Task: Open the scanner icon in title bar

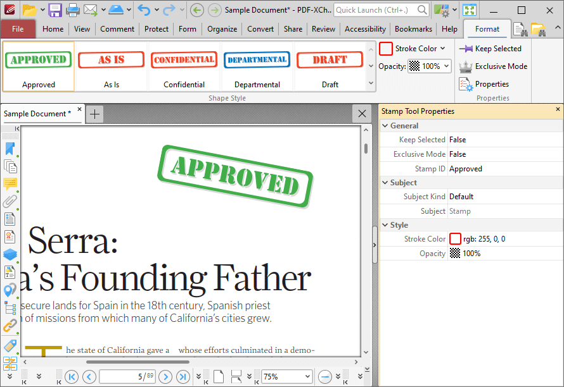Action: (x=116, y=10)
